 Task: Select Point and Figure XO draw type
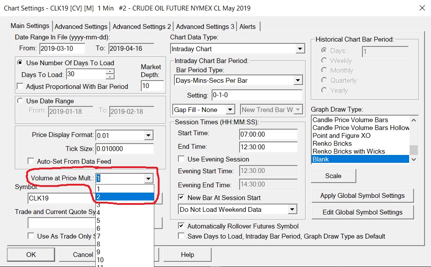[360, 136]
